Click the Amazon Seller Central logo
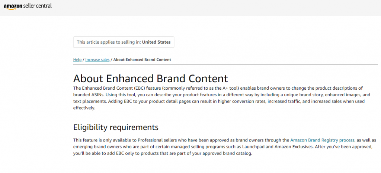Image resolution: width=381 pixels, height=173 pixels. tap(28, 6)
